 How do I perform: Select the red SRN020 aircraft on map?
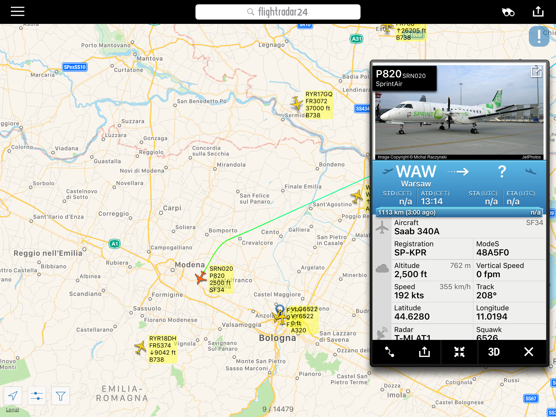[x=201, y=277]
